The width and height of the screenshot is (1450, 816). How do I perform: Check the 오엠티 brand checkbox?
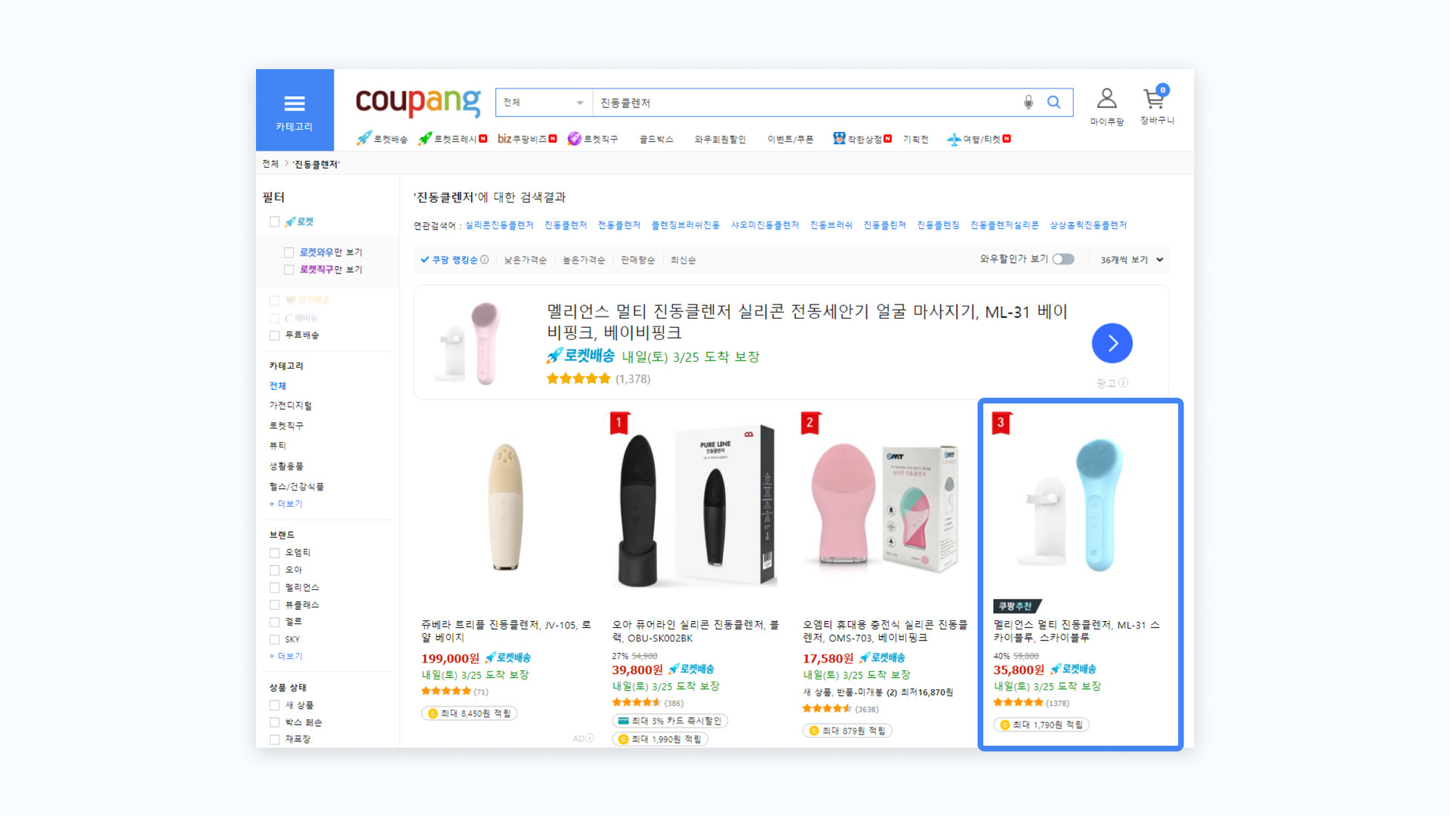click(275, 553)
